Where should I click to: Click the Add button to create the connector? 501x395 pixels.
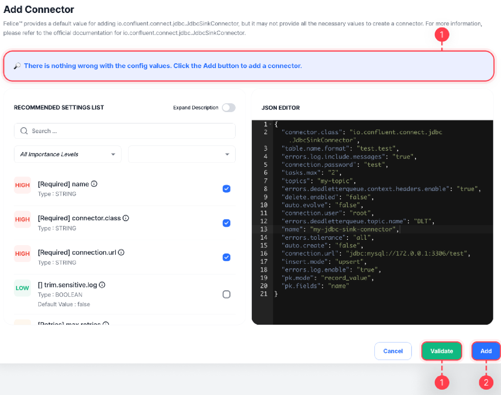(485, 351)
